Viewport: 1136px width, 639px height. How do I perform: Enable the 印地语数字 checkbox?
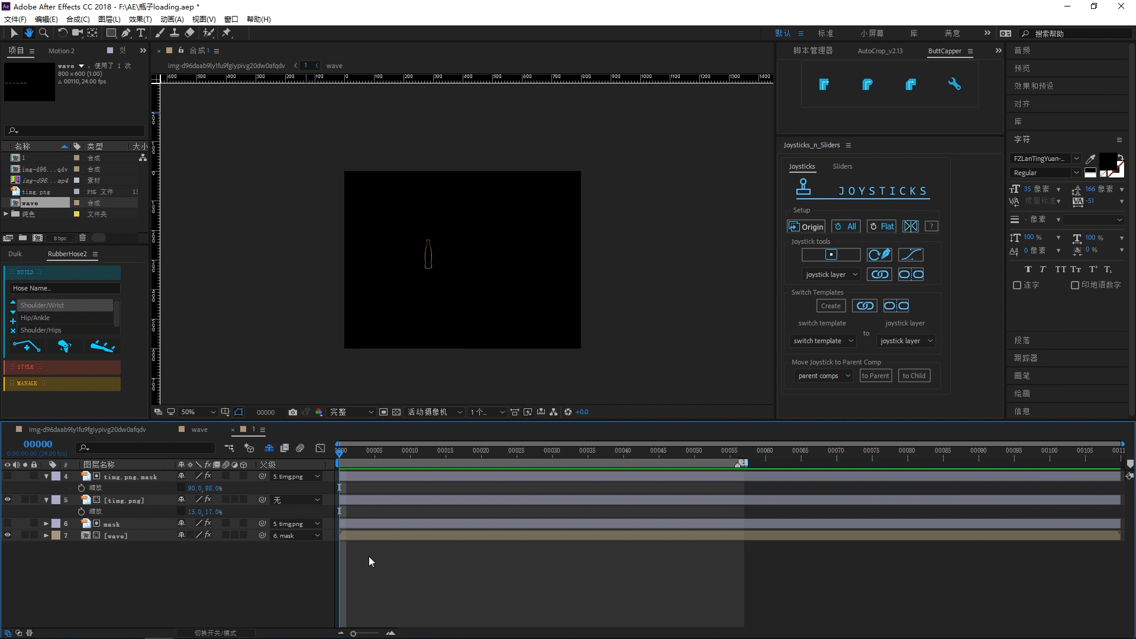(1075, 285)
